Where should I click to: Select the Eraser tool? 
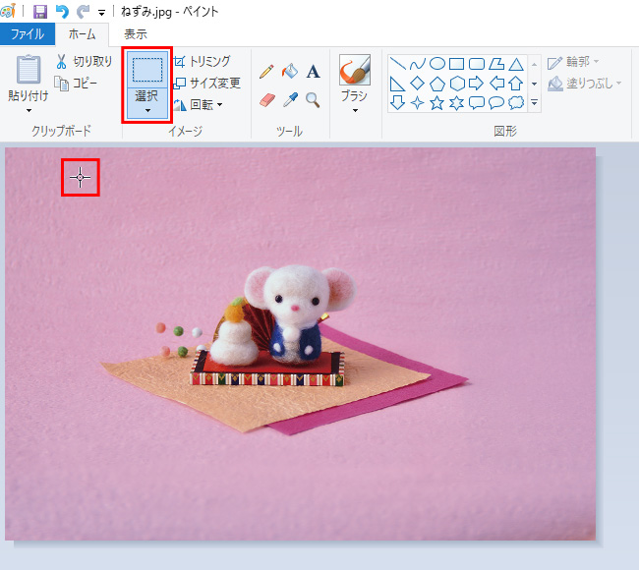pyautogui.click(x=267, y=100)
